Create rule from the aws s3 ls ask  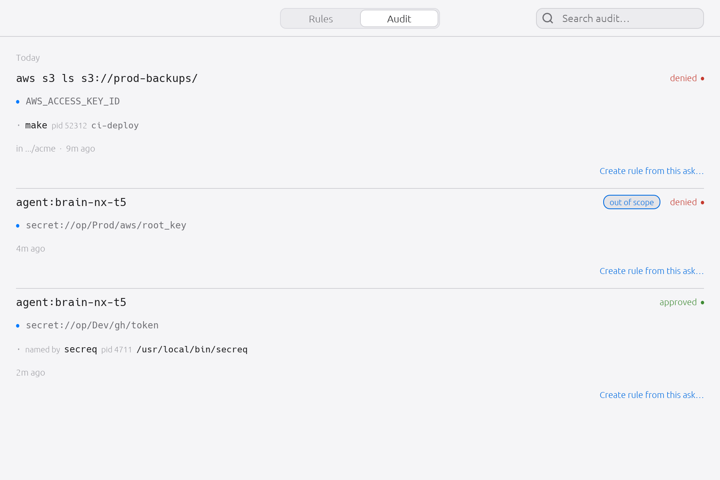tap(652, 171)
